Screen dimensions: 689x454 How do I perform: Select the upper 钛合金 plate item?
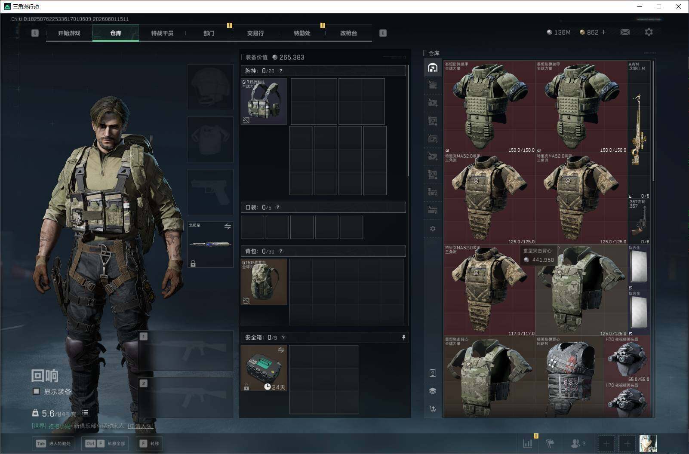pos(639,268)
